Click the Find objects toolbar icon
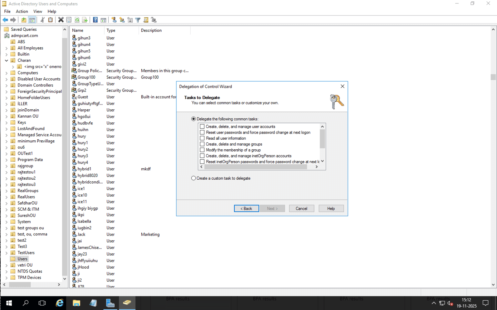This screenshot has height=310, width=497. click(146, 20)
